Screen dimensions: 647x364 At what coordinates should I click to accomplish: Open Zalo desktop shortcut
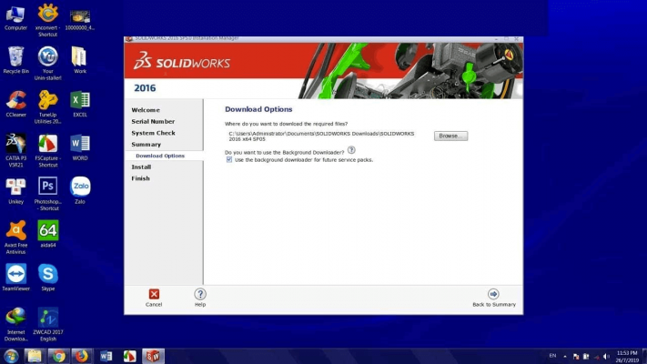click(80, 187)
